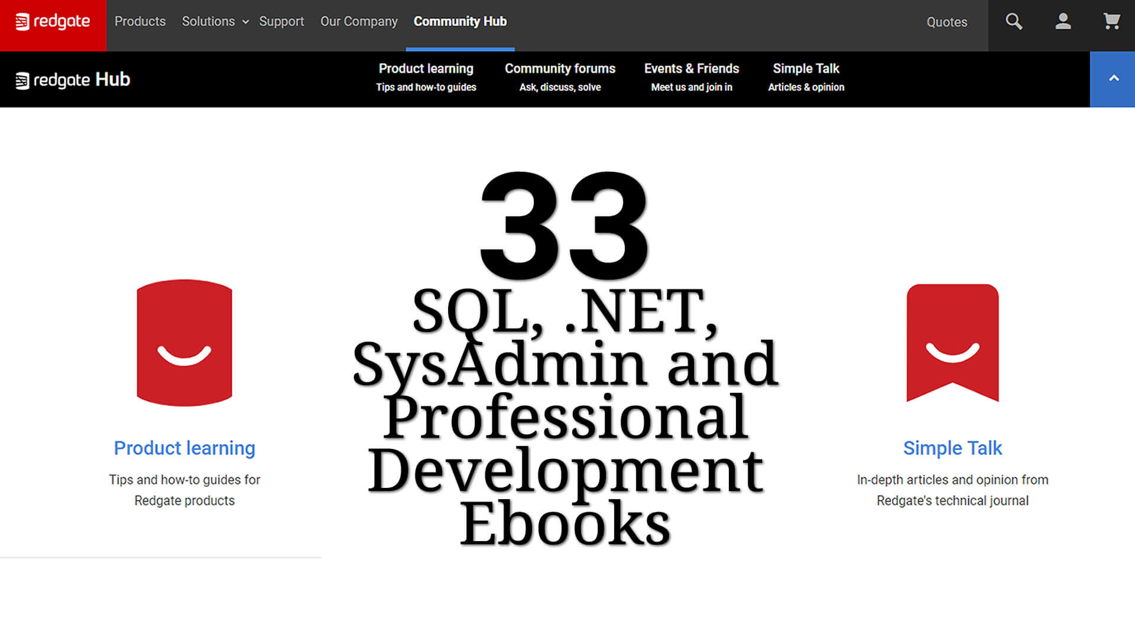Click Community forums in the hub navigation
The height and width of the screenshot is (638, 1135).
coord(560,69)
